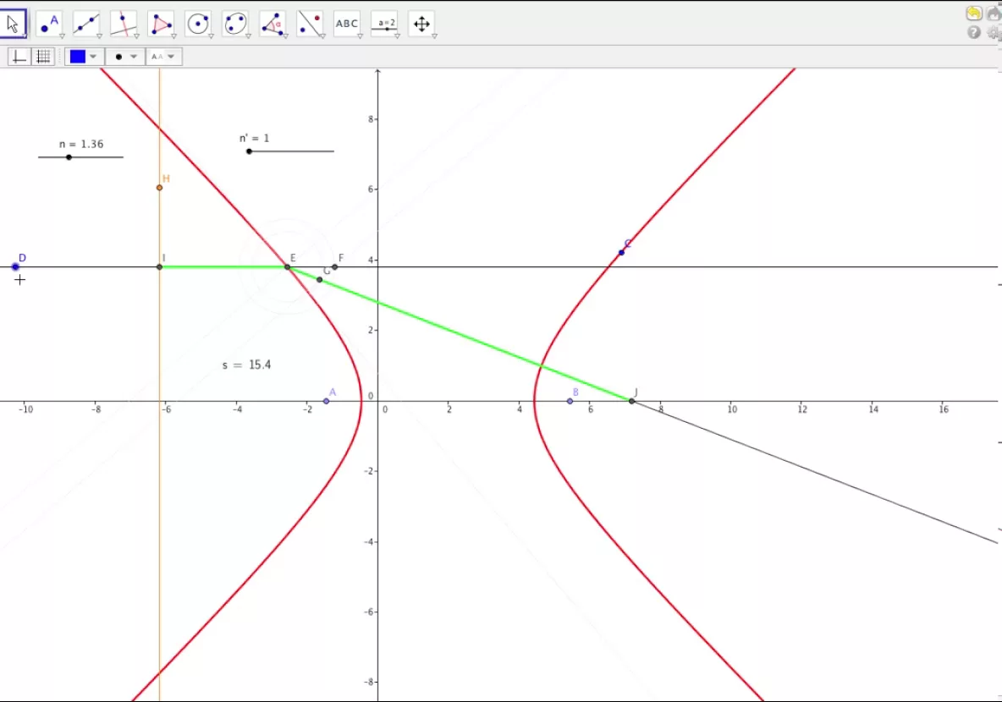Screen dimensions: 1002x702
Task: Select point F on the horizontal line
Action: [335, 266]
